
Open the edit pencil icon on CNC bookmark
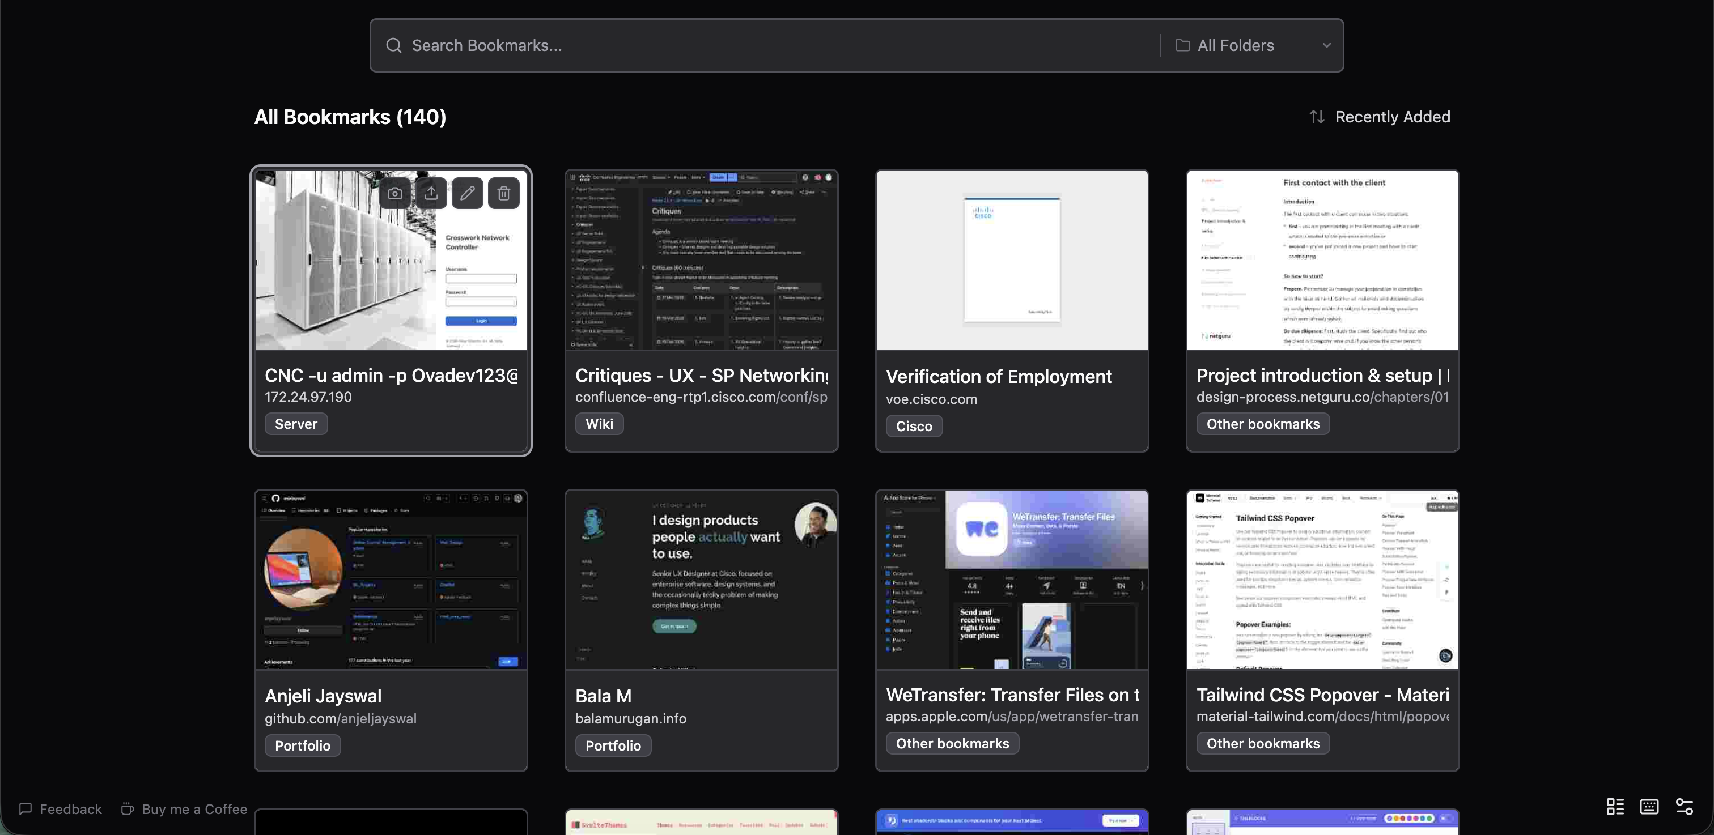[467, 193]
